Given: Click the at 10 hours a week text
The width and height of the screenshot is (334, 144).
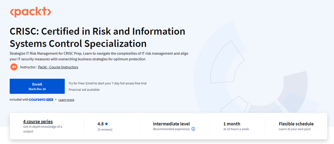Looking at the screenshot, I should [236, 129].
